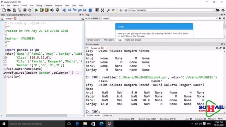Screen dimensions: 226x127
Task: Maximize the current pane
Action: click(97, 10)
